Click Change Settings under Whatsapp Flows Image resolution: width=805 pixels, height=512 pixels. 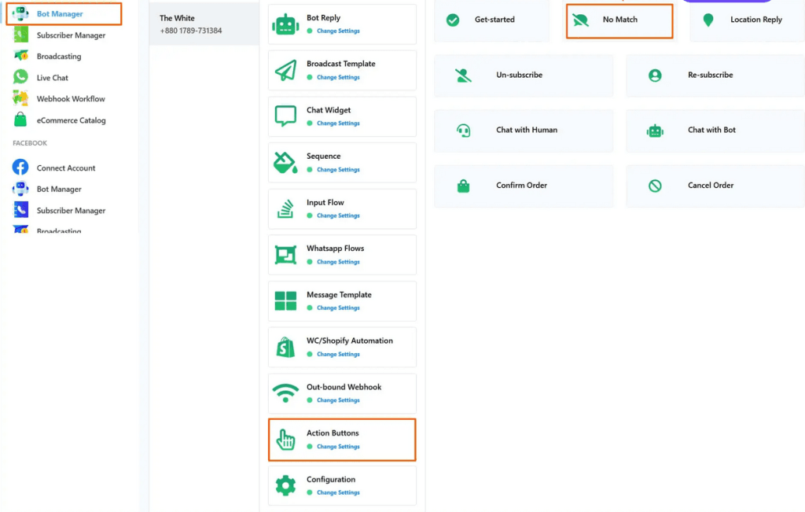pyautogui.click(x=338, y=262)
